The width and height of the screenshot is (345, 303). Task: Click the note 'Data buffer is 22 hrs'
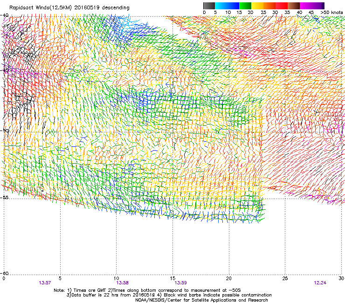[96, 295]
